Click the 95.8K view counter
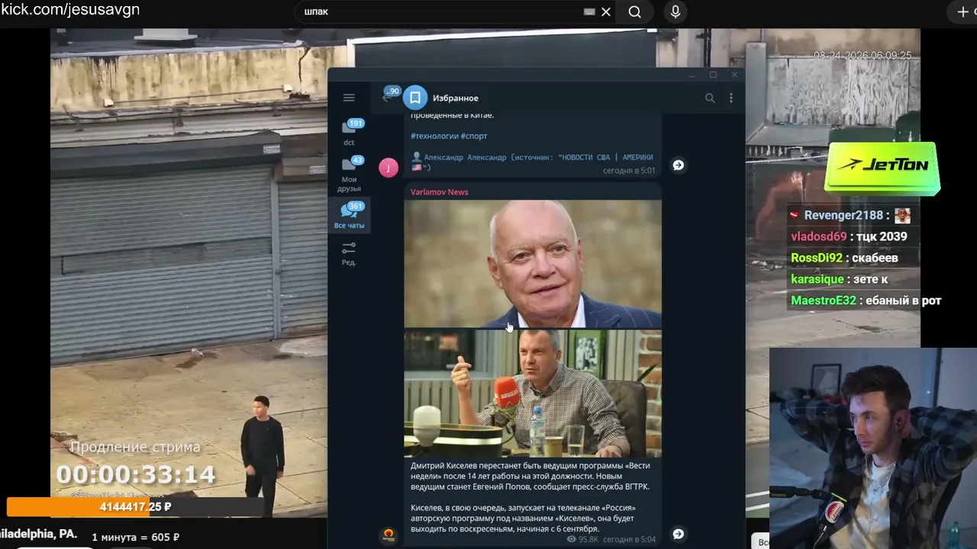 pos(582,539)
